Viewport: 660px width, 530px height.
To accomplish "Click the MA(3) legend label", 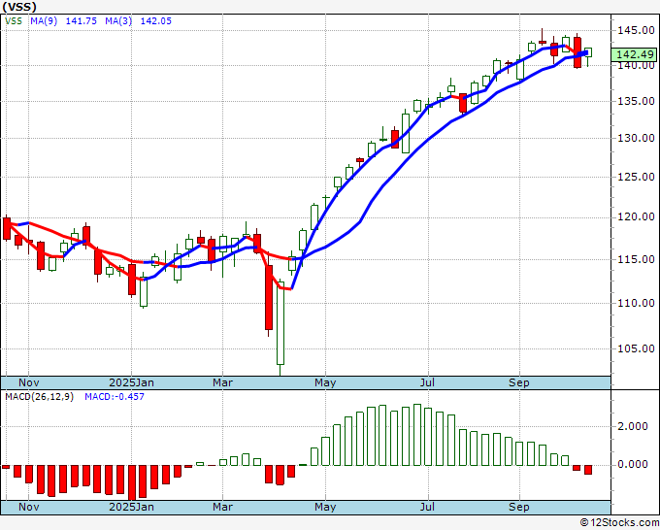I will [118, 21].
